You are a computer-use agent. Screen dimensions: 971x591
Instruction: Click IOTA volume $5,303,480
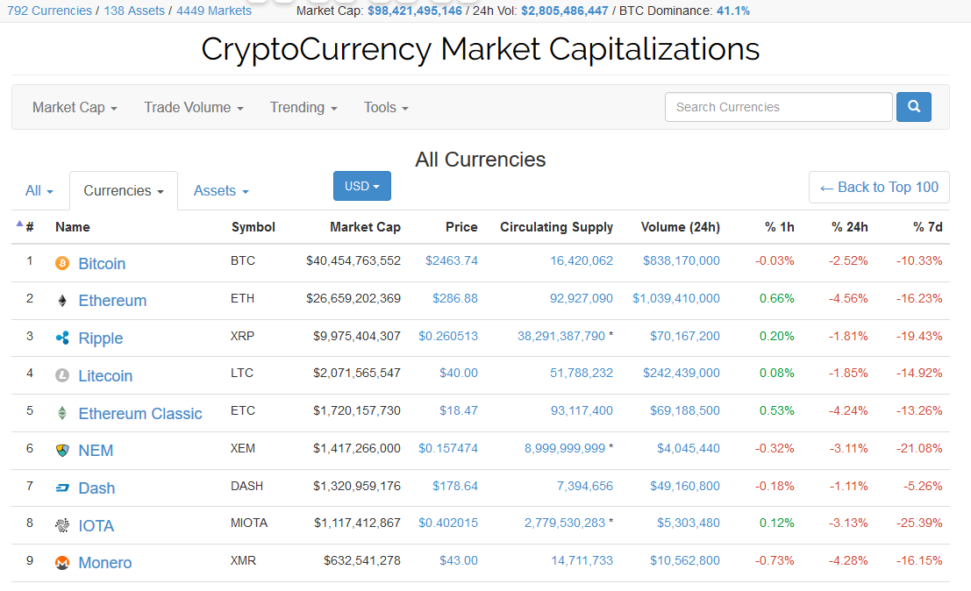tap(688, 523)
